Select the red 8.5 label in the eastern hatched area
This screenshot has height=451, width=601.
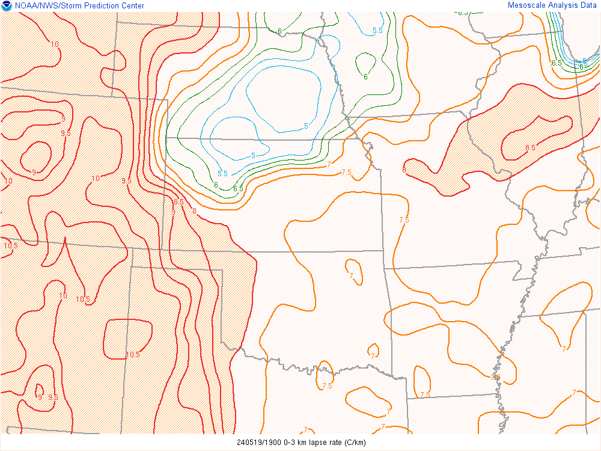click(530, 148)
